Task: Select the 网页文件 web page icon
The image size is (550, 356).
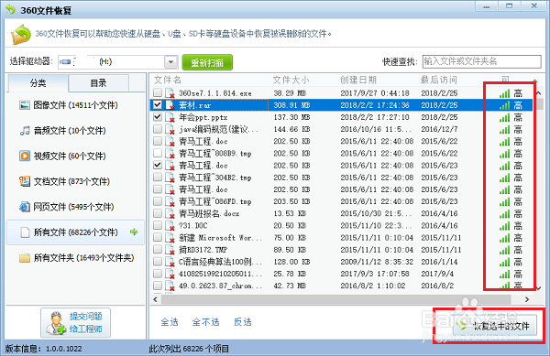Action: click(25, 207)
